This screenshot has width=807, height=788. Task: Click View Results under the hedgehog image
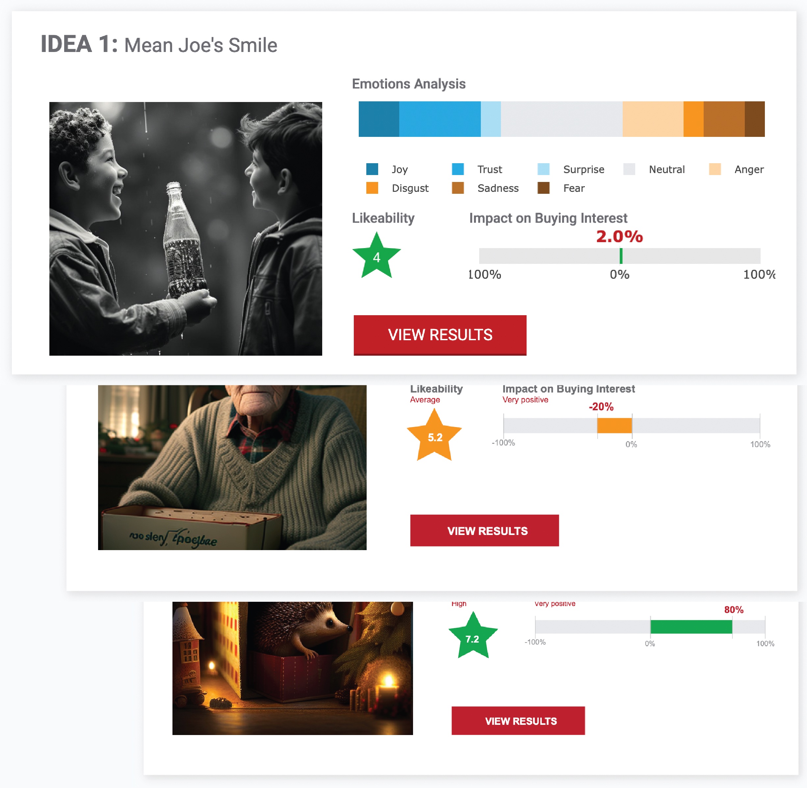(518, 721)
